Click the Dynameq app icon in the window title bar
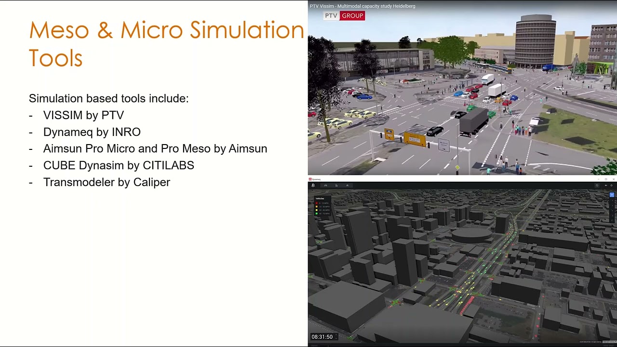 pyautogui.click(x=310, y=179)
